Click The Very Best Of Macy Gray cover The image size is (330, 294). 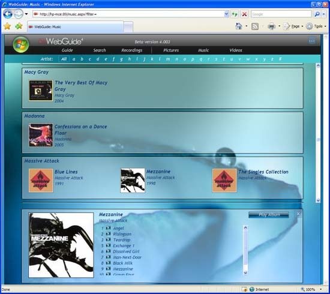tap(41, 91)
